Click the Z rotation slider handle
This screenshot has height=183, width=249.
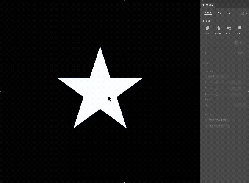click(217, 94)
